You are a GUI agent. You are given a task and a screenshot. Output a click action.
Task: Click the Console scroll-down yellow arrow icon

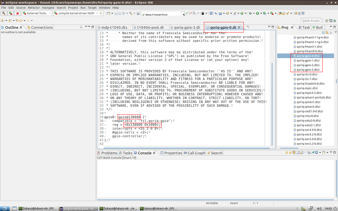(x=287, y=153)
